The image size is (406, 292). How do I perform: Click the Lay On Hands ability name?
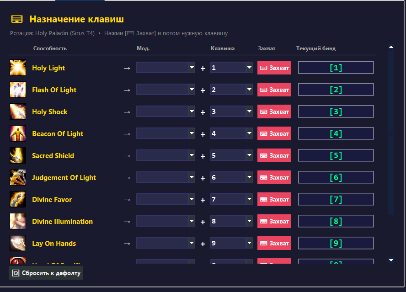point(54,244)
